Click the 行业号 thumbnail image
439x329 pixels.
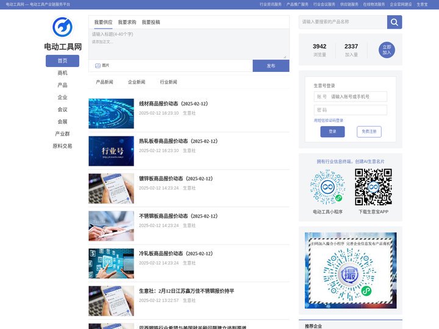click(111, 151)
